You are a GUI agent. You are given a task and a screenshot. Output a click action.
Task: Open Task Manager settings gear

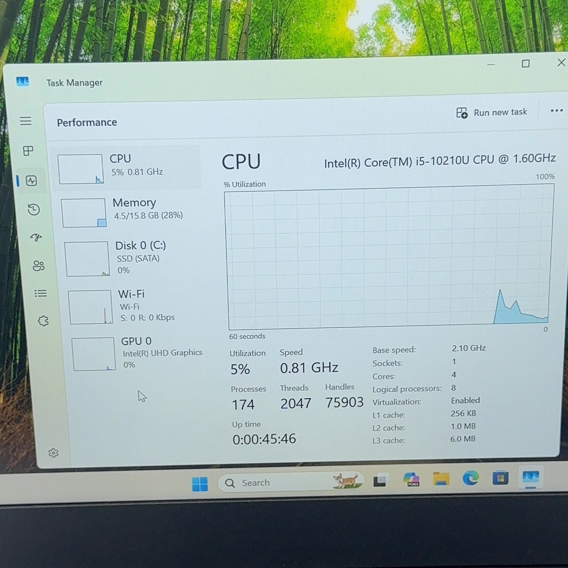pyautogui.click(x=53, y=453)
